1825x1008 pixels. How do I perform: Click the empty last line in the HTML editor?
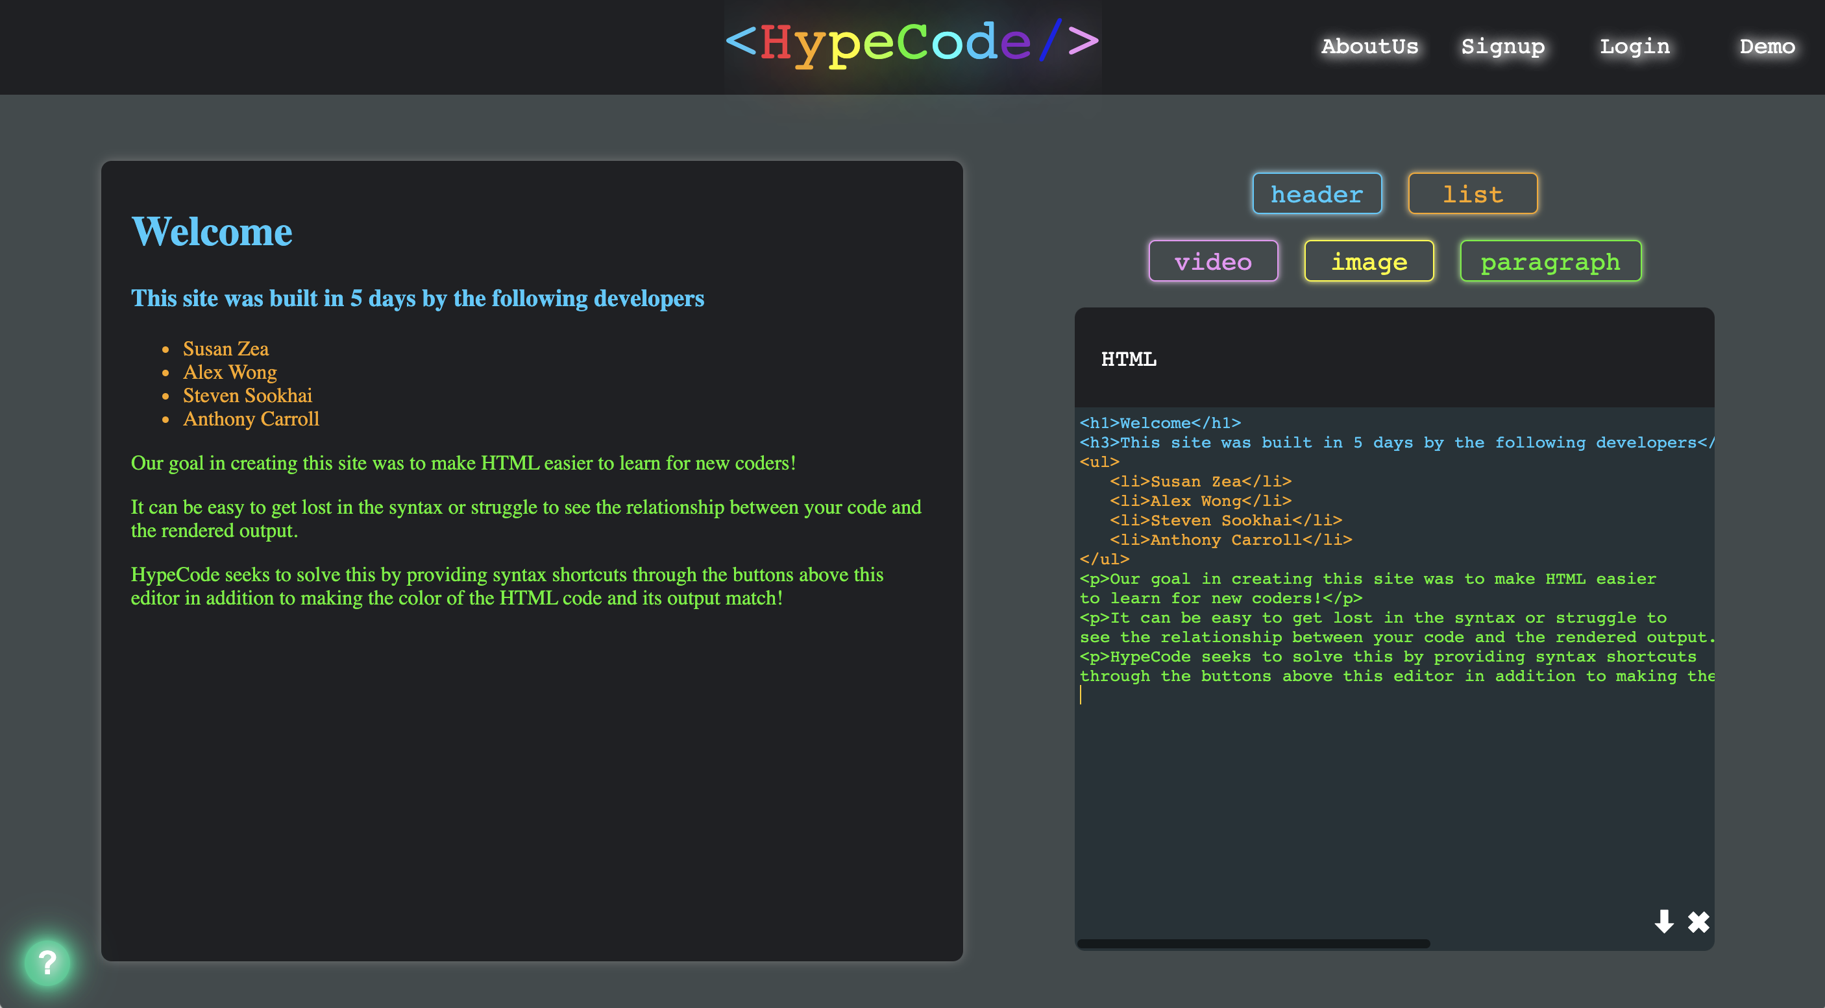(1395, 695)
